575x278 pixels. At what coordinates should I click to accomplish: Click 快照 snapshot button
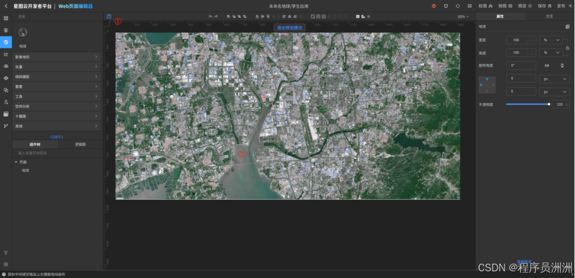(505, 6)
